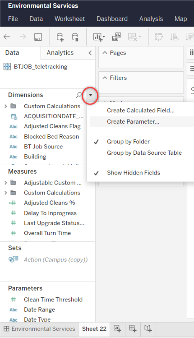Click the Pause Auto Updates icon
Screen dimensions: 194x338
pos(75,37)
